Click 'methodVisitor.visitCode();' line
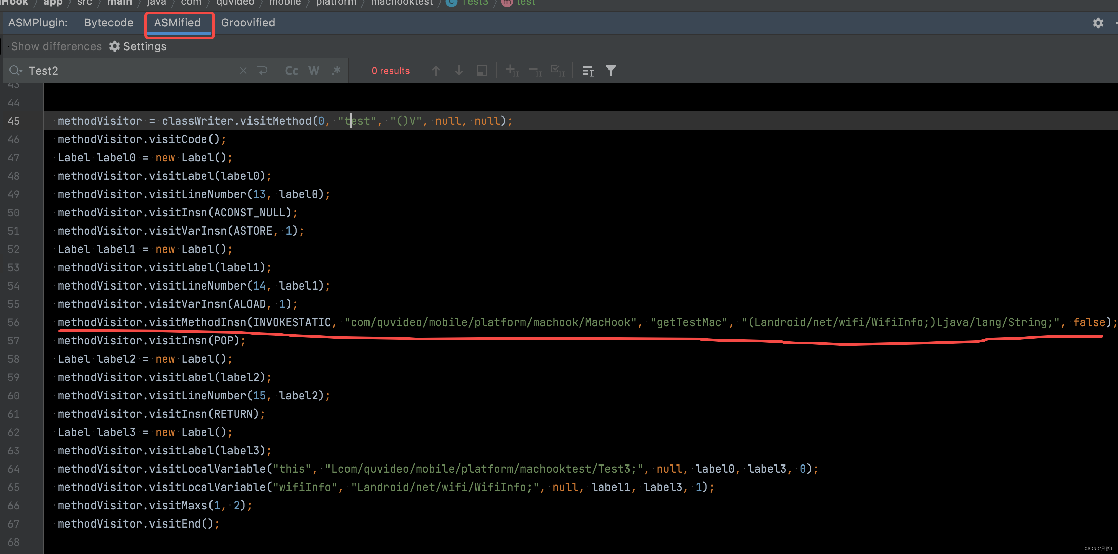 click(142, 139)
